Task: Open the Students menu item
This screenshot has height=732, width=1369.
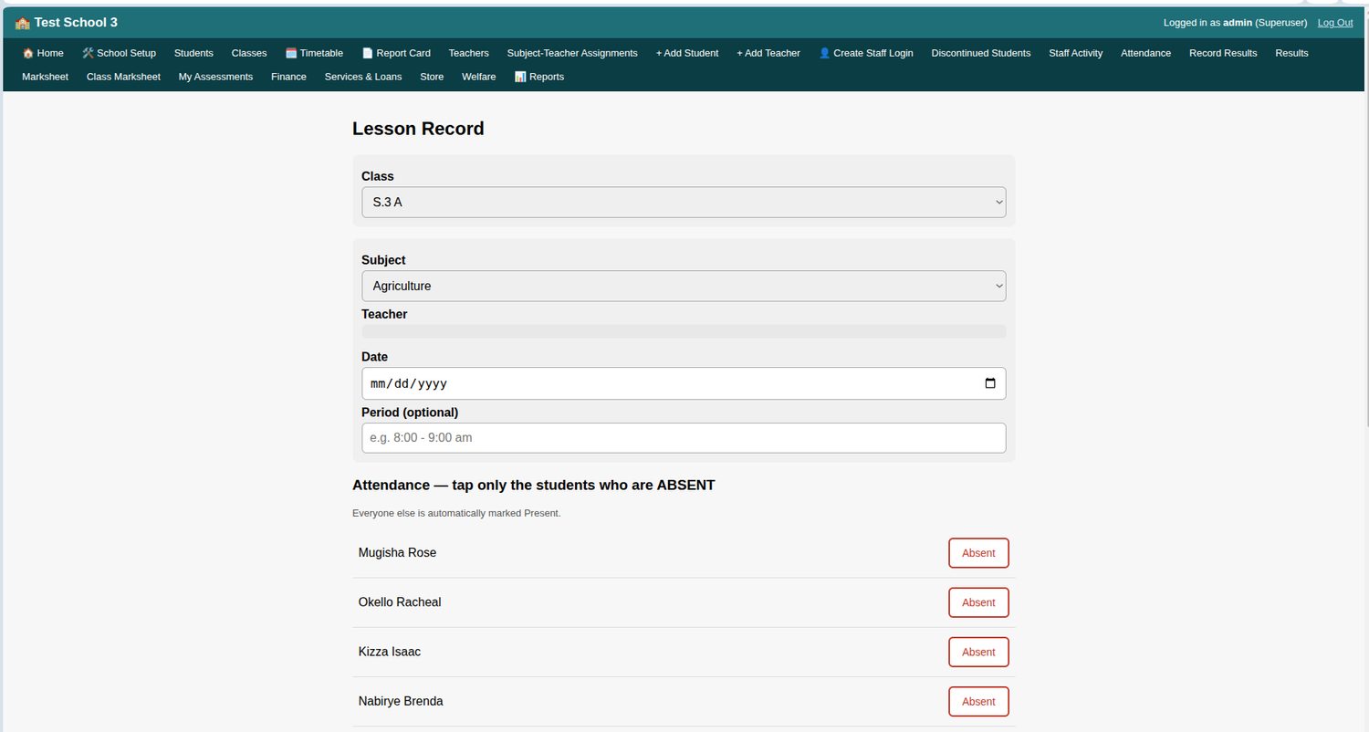Action: (193, 53)
